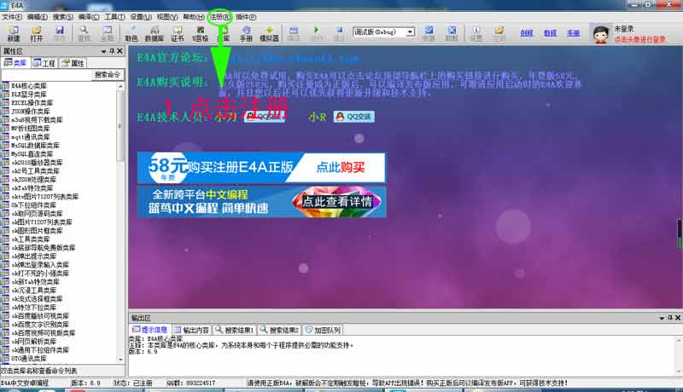Image resolution: width=683 pixels, height=392 pixels.
Task: Open the 9宫格 nine-grid tool
Action: (x=200, y=33)
